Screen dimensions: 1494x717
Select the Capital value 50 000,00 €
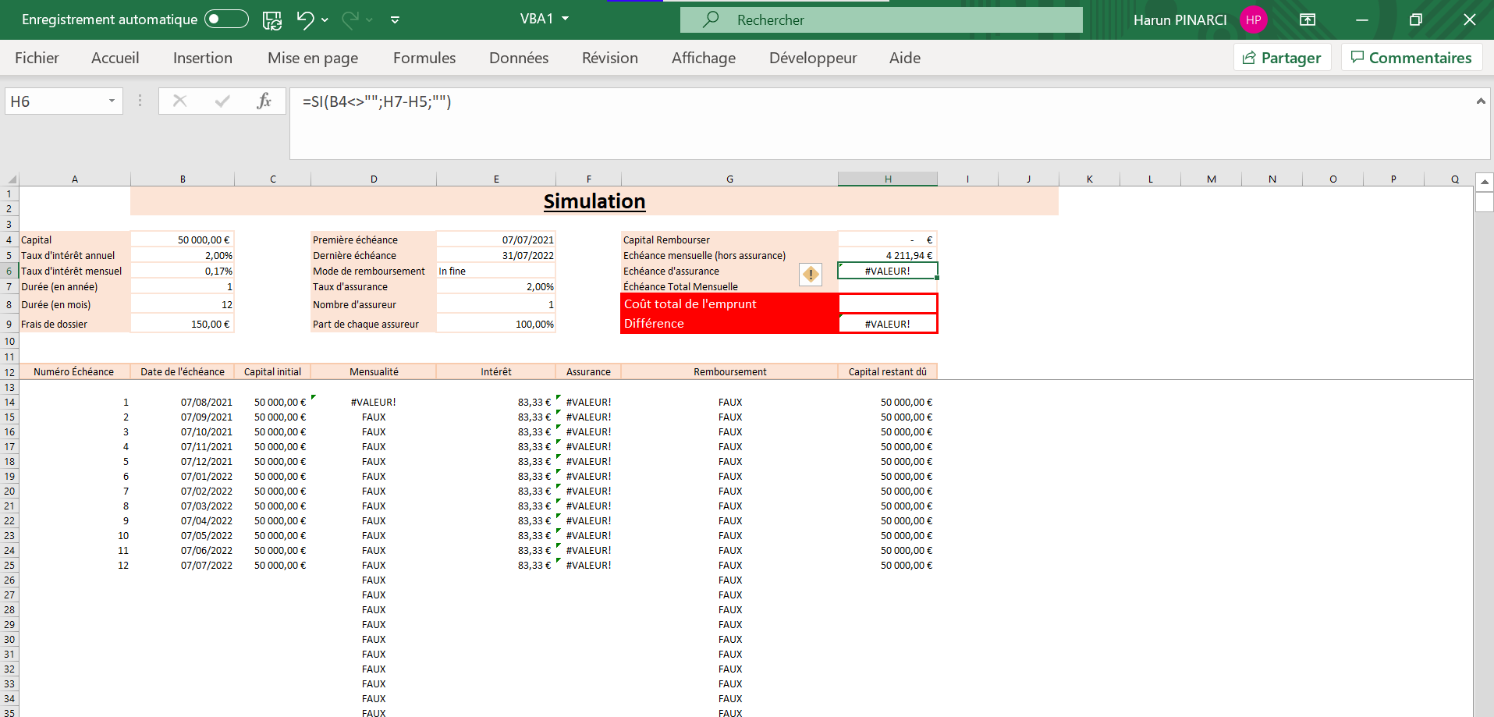point(183,240)
